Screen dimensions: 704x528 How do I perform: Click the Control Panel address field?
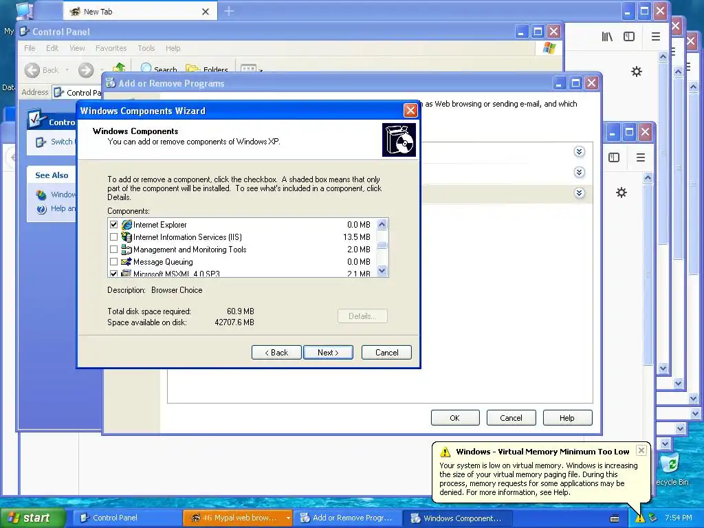77,93
